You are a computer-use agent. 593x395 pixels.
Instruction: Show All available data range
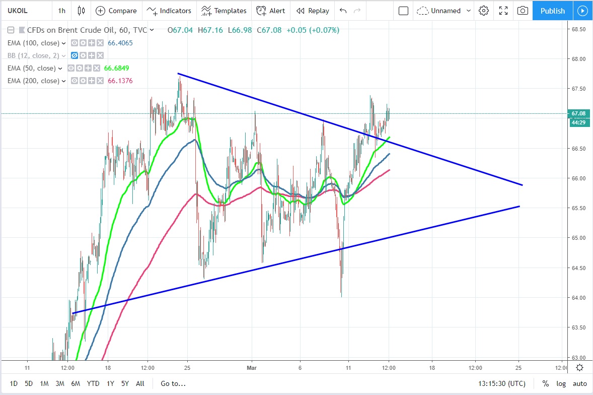click(x=140, y=383)
